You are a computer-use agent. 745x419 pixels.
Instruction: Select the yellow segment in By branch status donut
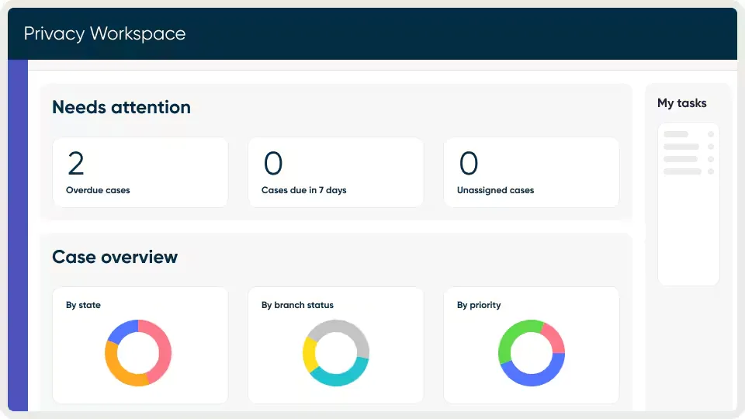[309, 354]
